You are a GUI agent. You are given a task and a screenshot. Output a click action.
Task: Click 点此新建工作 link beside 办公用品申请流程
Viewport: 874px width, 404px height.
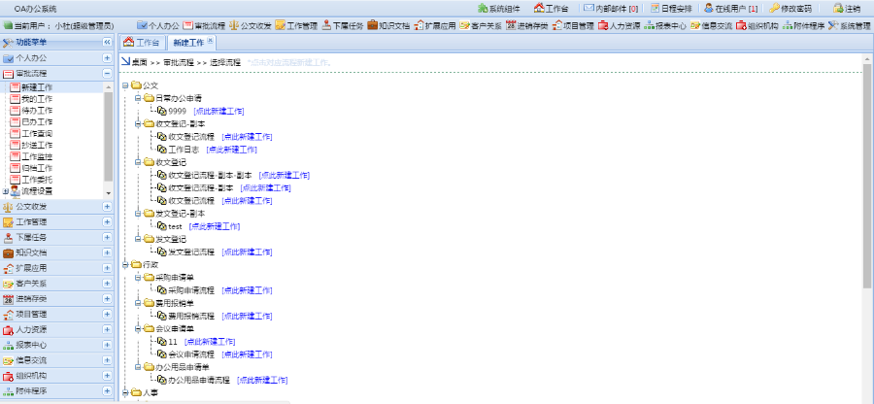pos(262,380)
